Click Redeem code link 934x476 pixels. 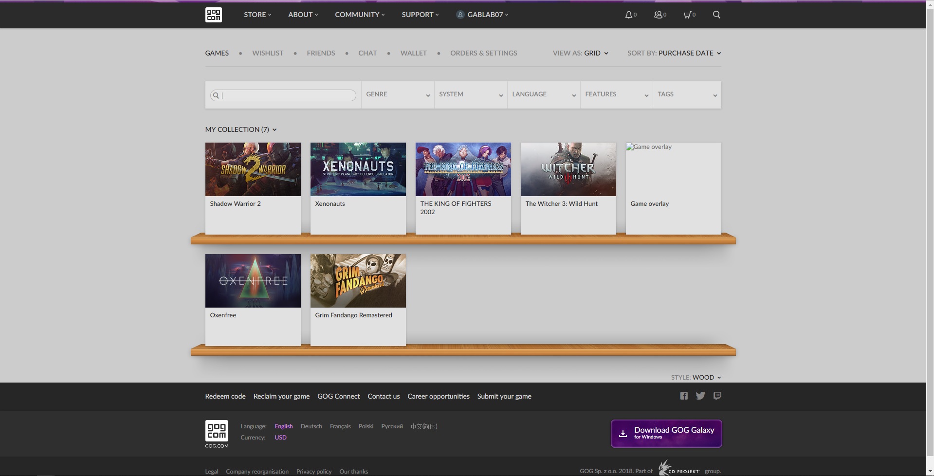(225, 396)
